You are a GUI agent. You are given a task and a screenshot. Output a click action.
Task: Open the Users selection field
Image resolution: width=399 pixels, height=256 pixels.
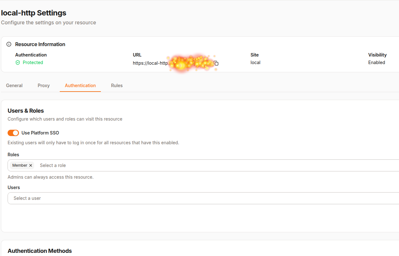click(x=203, y=198)
